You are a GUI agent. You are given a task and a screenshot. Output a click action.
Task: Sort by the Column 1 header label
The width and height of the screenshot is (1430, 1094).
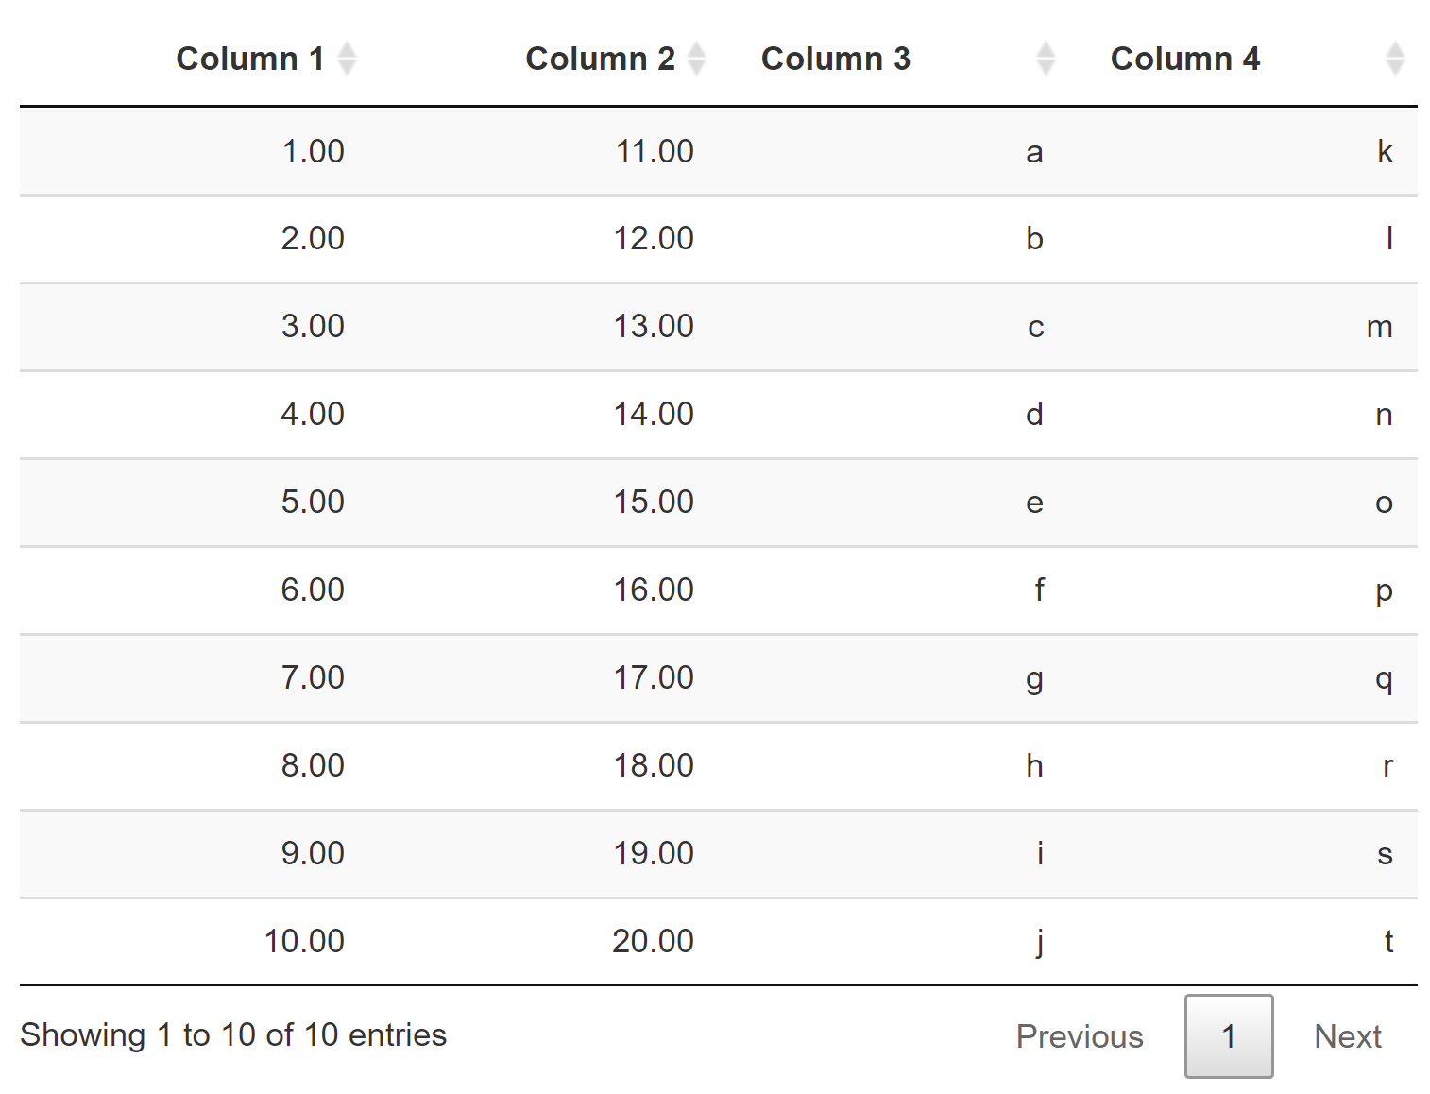[x=249, y=59]
